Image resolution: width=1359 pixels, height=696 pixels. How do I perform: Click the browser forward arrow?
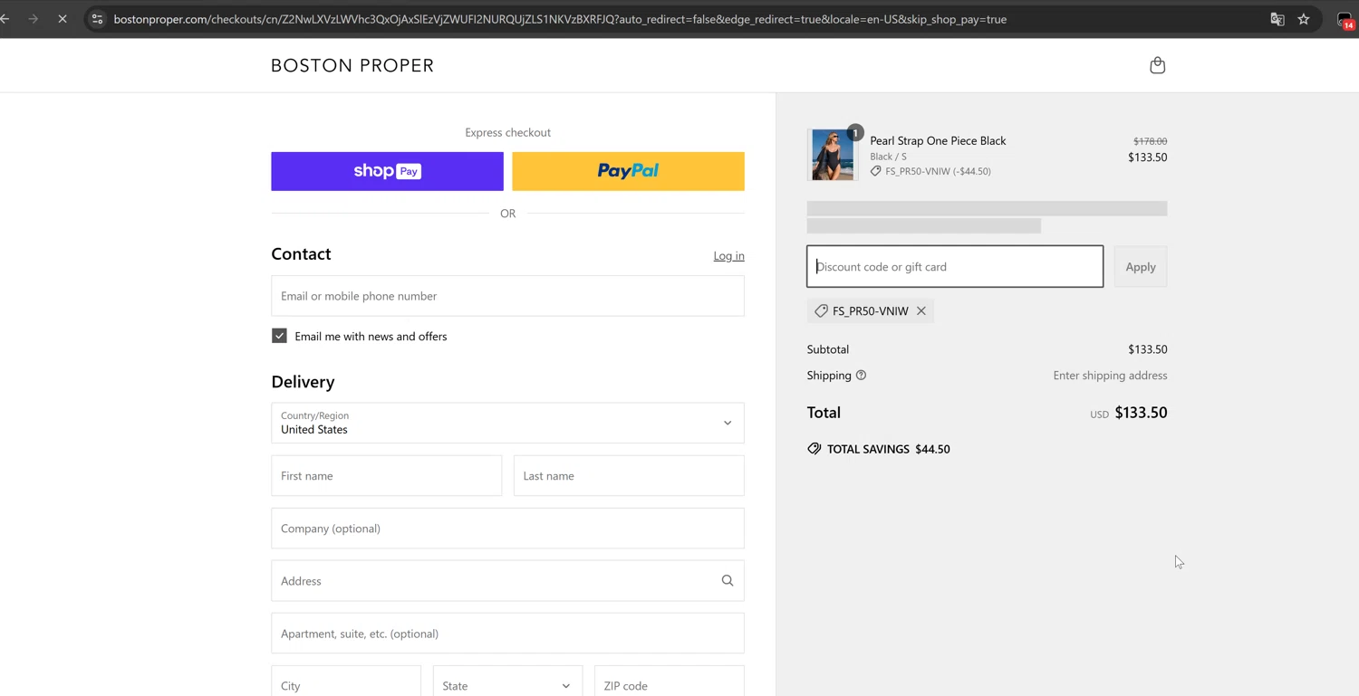pos(34,19)
